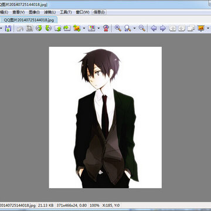Click the 20140725144018.jpg filename in status bar
This screenshot has width=211, height=211.
point(18,205)
